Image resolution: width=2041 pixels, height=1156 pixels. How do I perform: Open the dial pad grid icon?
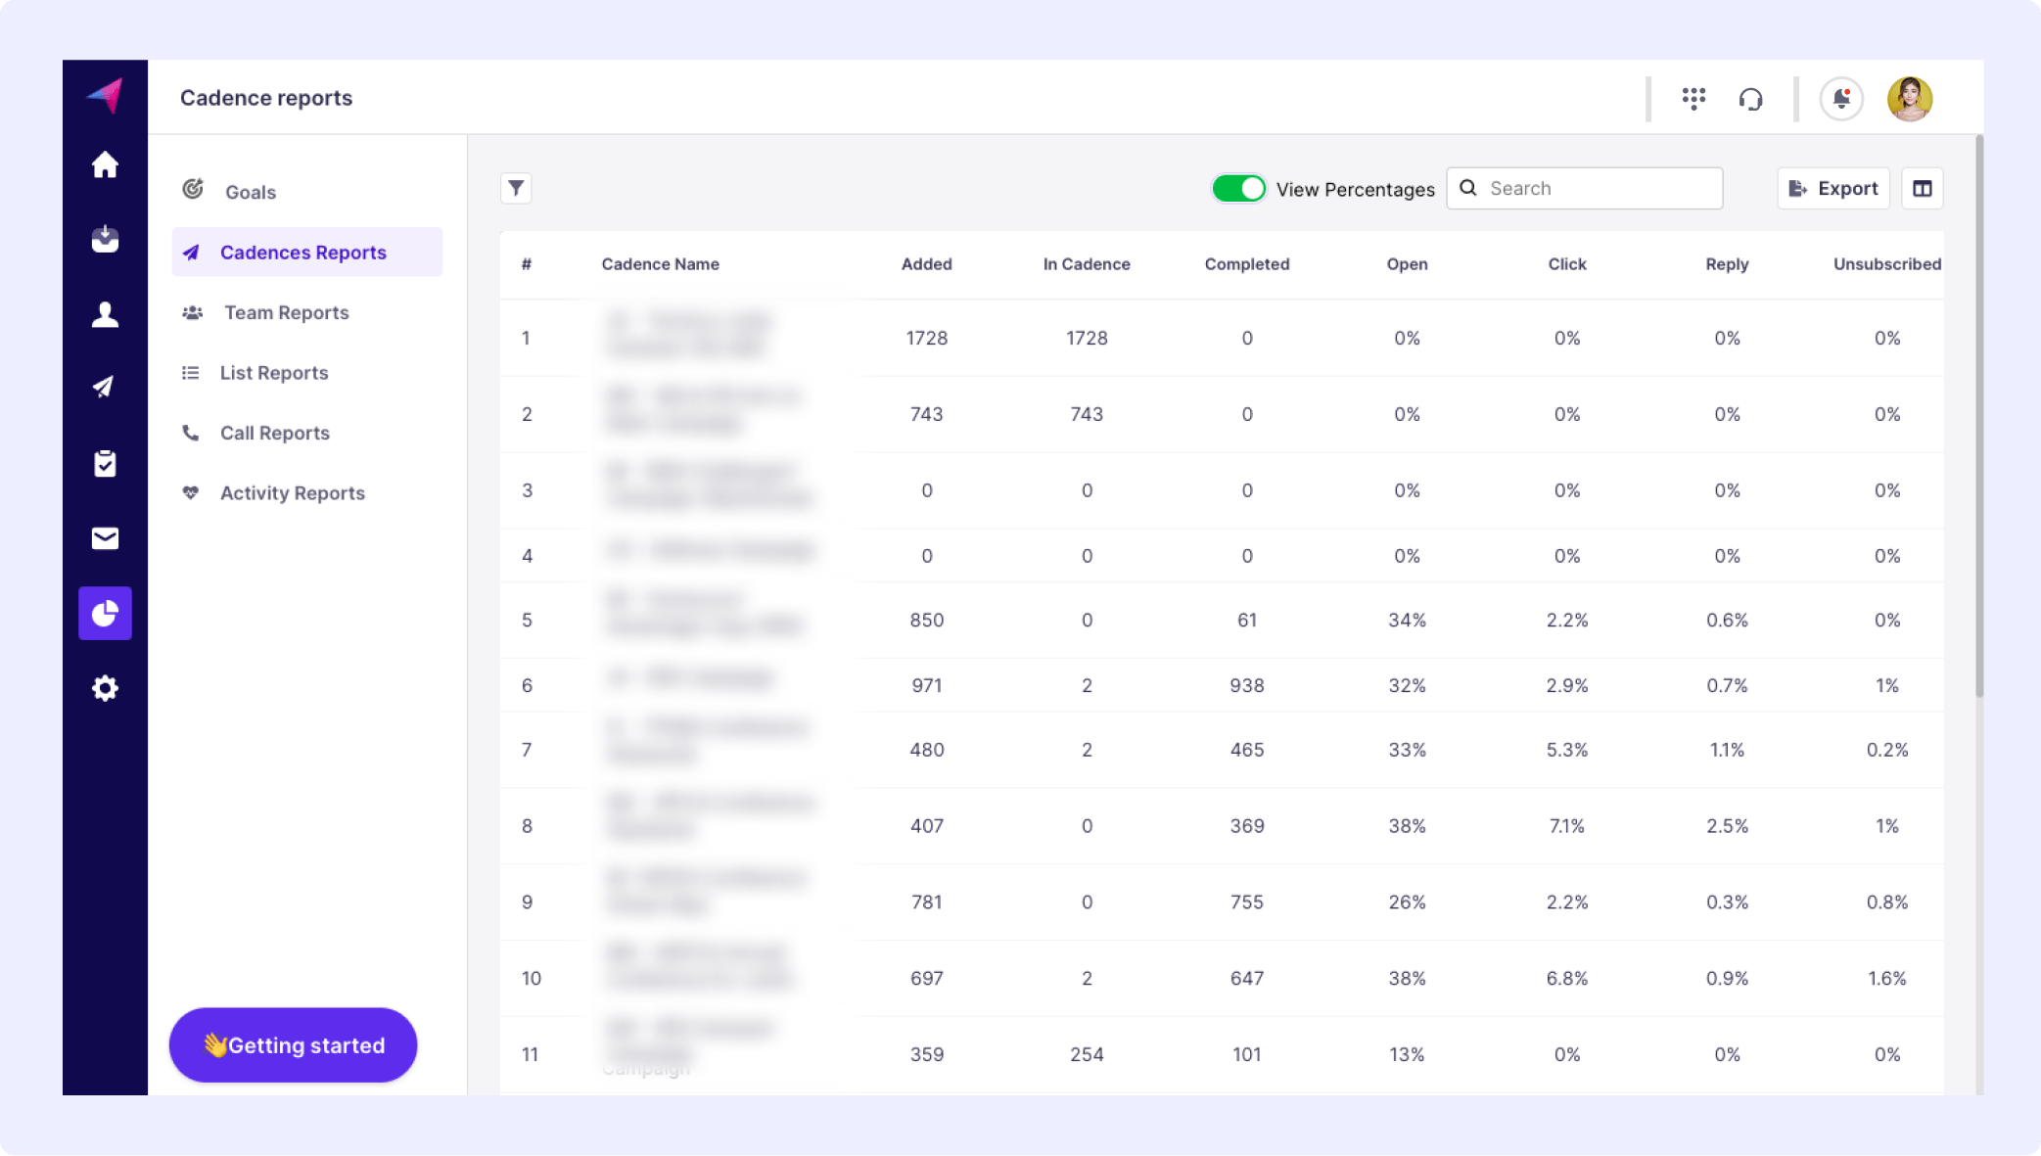pyautogui.click(x=1693, y=98)
